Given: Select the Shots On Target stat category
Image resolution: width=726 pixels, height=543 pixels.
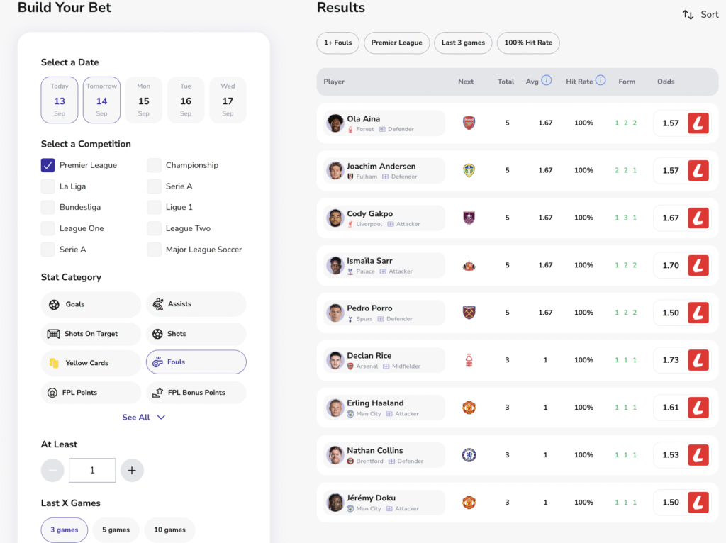Looking at the screenshot, I should point(90,334).
